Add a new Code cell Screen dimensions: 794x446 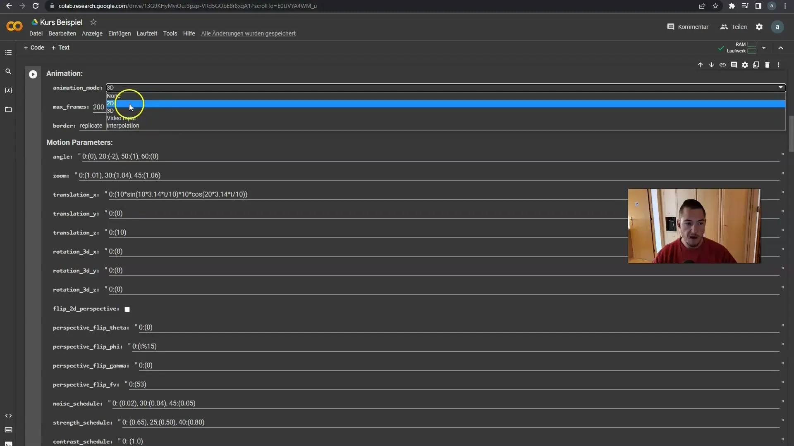pyautogui.click(x=34, y=47)
